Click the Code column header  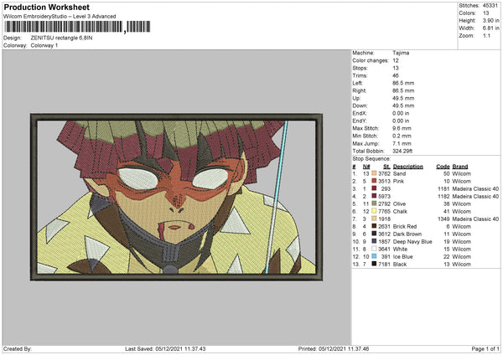tap(443, 167)
